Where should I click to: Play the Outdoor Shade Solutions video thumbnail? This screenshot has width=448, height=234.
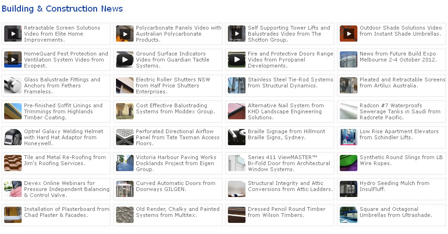(349, 34)
